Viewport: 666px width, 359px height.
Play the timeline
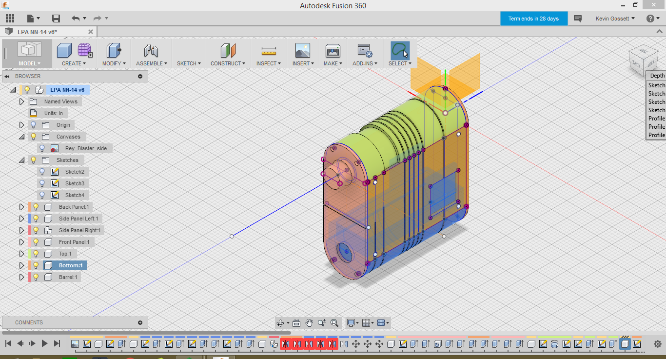44,344
